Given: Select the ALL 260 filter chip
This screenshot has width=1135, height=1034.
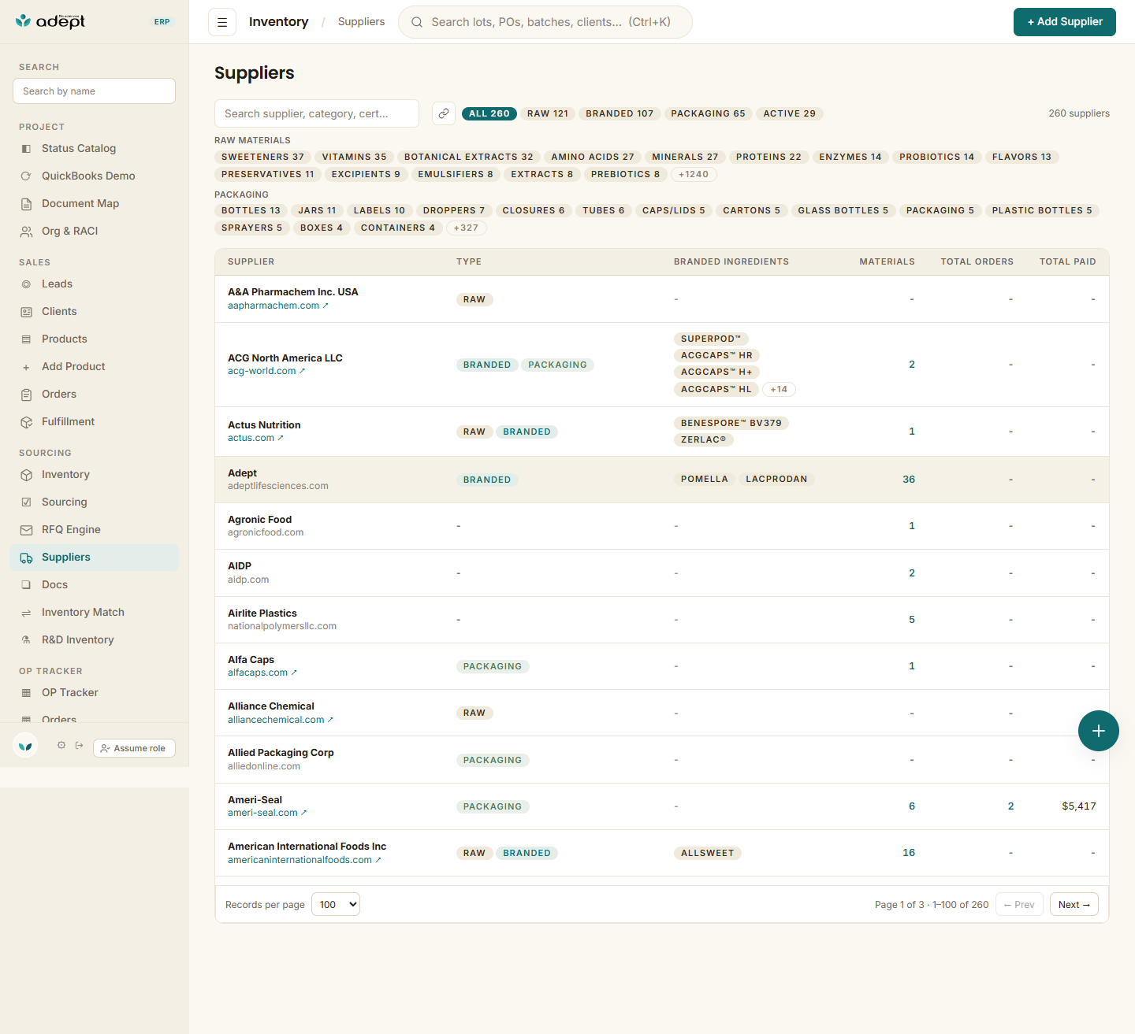Looking at the screenshot, I should 489,113.
